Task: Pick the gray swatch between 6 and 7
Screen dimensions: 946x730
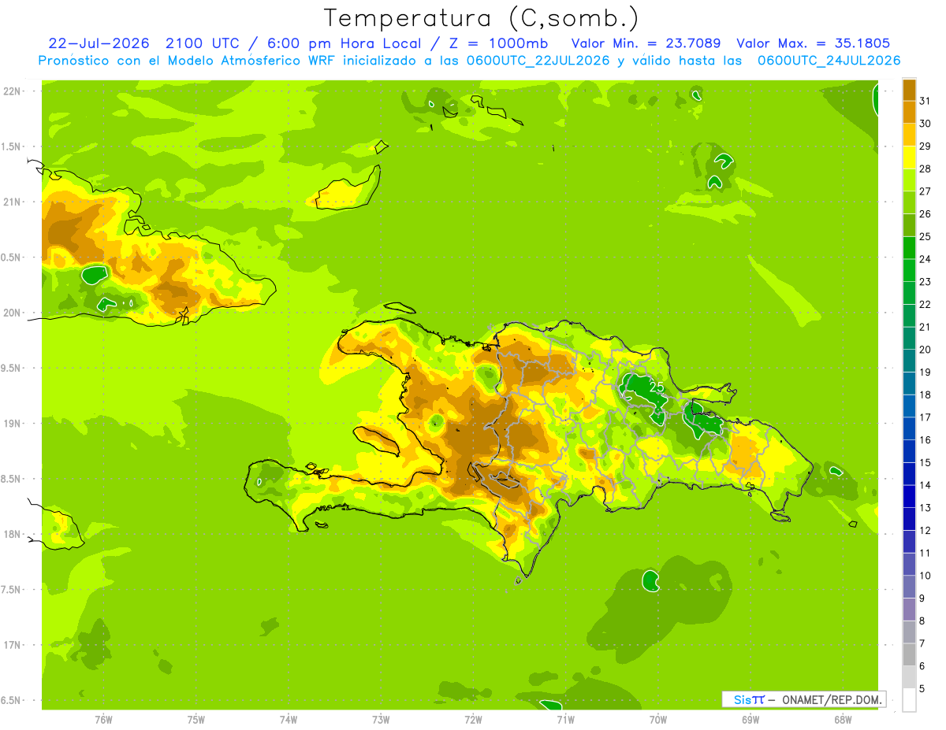Action: (909, 654)
